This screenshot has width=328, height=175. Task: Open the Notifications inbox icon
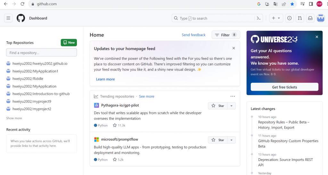coord(310,18)
